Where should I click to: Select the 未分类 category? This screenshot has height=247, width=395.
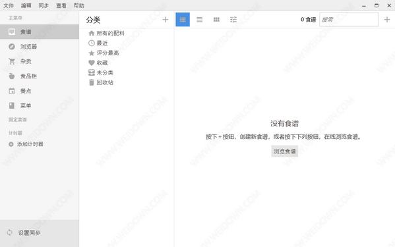tap(101, 72)
